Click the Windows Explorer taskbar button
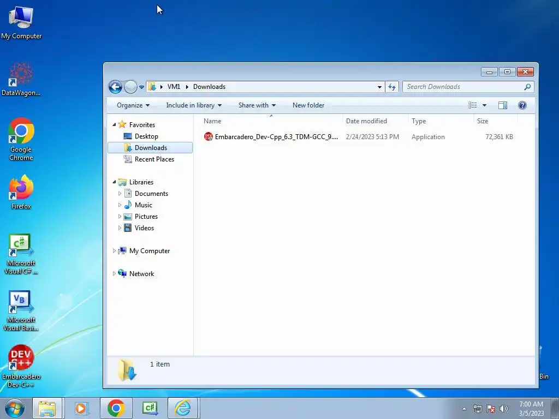 tap(47, 408)
